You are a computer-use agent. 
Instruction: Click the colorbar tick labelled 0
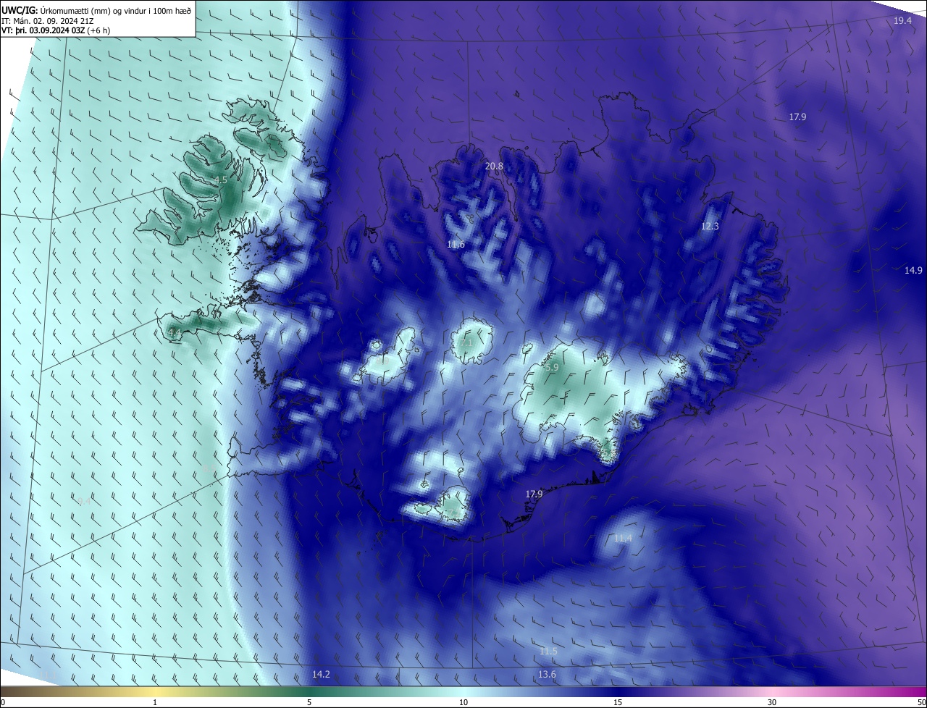coord(3,702)
